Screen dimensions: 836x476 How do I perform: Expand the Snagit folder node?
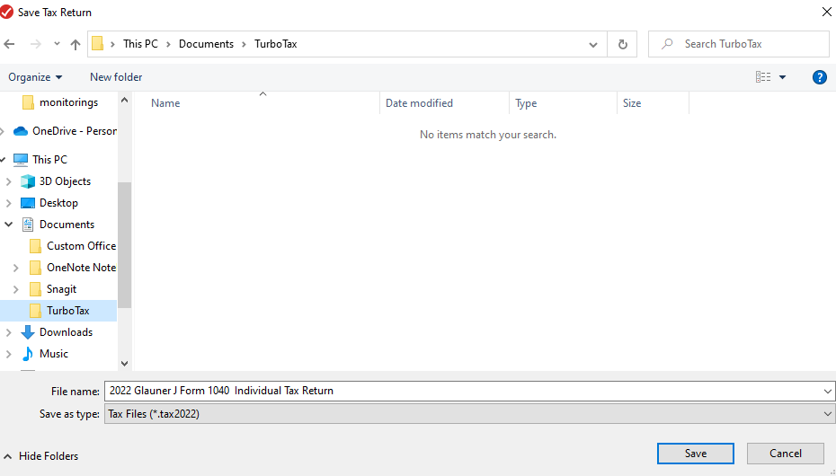(16, 289)
